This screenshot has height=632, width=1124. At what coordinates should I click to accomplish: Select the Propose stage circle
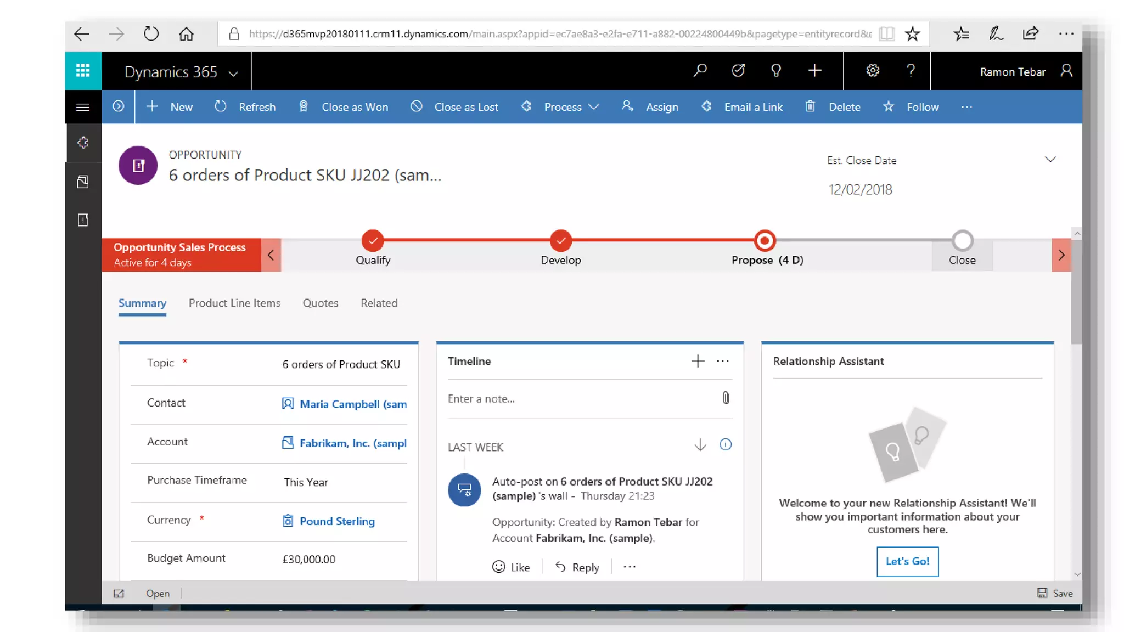click(x=765, y=241)
